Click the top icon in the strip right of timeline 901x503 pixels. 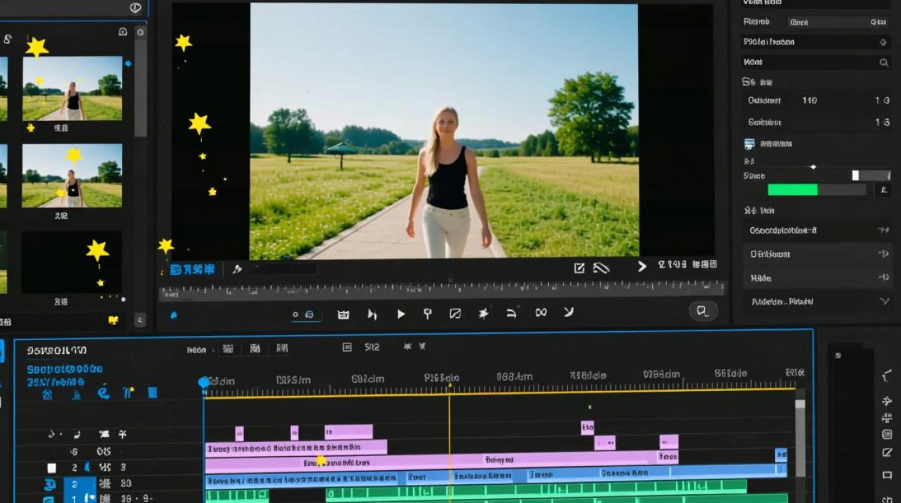click(887, 376)
